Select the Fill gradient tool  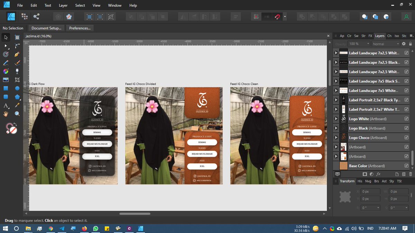pos(6,71)
